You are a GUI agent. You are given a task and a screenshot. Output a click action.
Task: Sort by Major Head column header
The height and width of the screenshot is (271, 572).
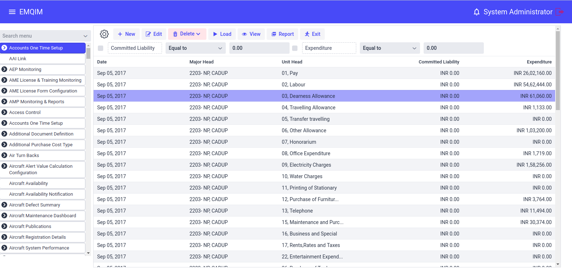point(201,62)
